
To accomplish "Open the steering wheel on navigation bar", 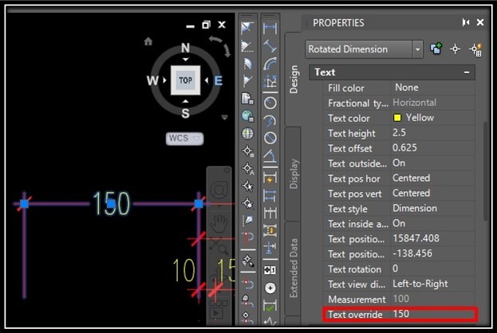I will coord(219,190).
